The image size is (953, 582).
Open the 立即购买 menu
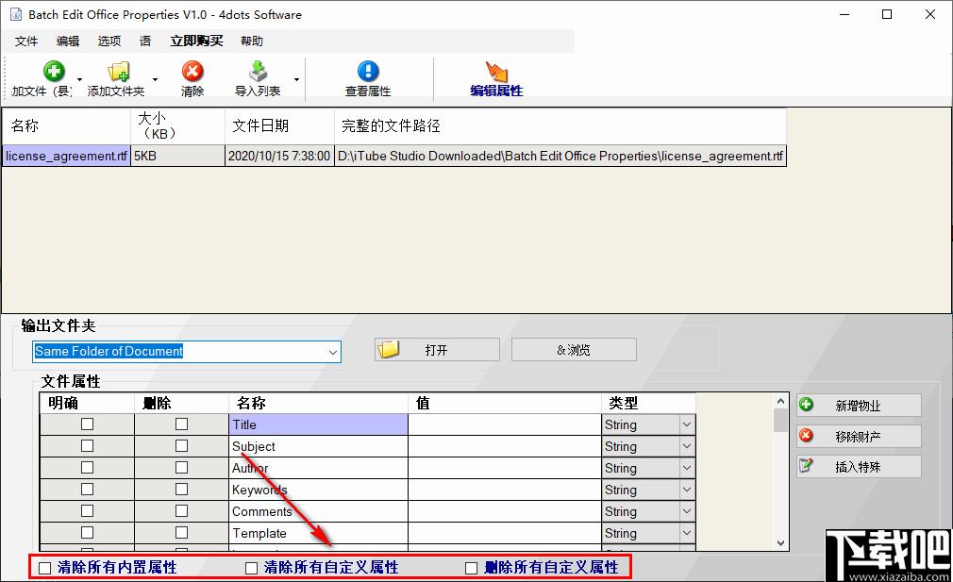point(196,41)
